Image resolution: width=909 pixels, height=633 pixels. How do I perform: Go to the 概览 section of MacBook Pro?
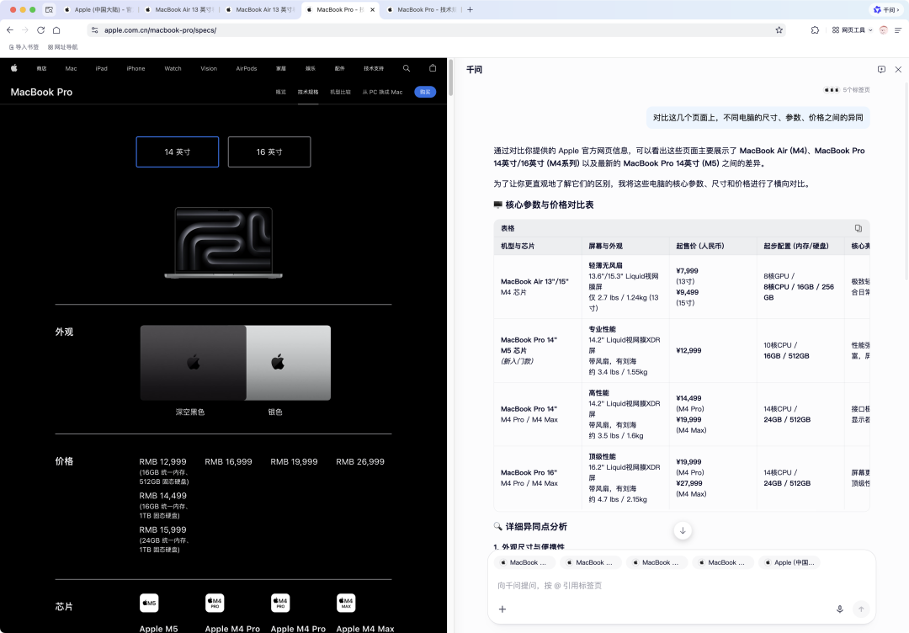(281, 92)
